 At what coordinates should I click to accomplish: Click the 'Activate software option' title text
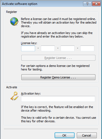[20, 4]
